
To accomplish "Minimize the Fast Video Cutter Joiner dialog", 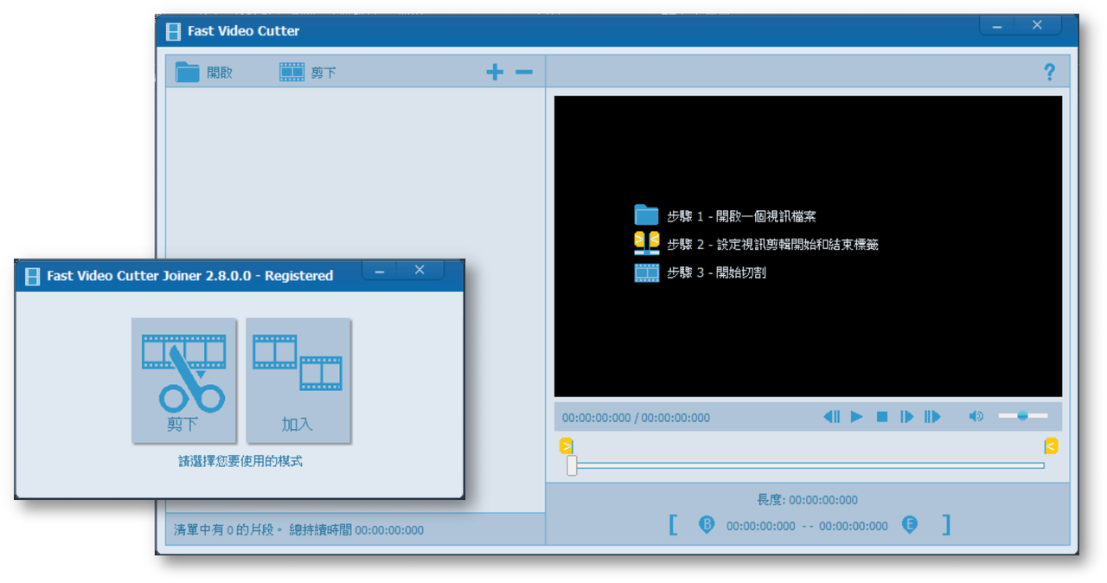I will pos(379,271).
